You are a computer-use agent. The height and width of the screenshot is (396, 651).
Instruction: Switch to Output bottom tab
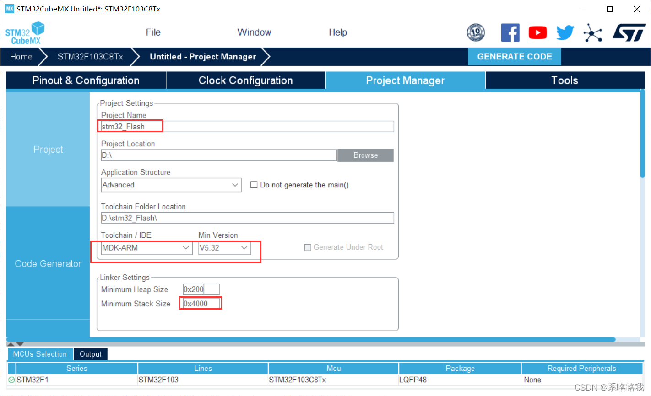(x=91, y=354)
